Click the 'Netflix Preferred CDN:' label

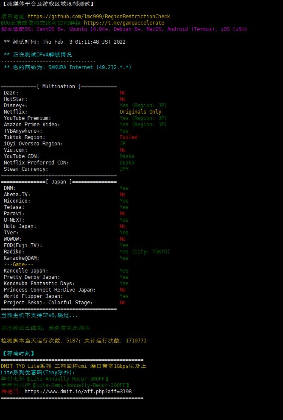pyautogui.click(x=36, y=163)
